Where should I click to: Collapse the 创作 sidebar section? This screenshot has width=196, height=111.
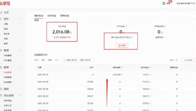pyautogui.click(x=20, y=19)
